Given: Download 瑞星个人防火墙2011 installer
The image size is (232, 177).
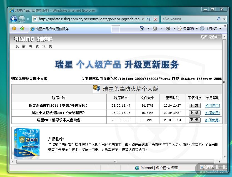Looking at the screenshot, I should point(194,113).
